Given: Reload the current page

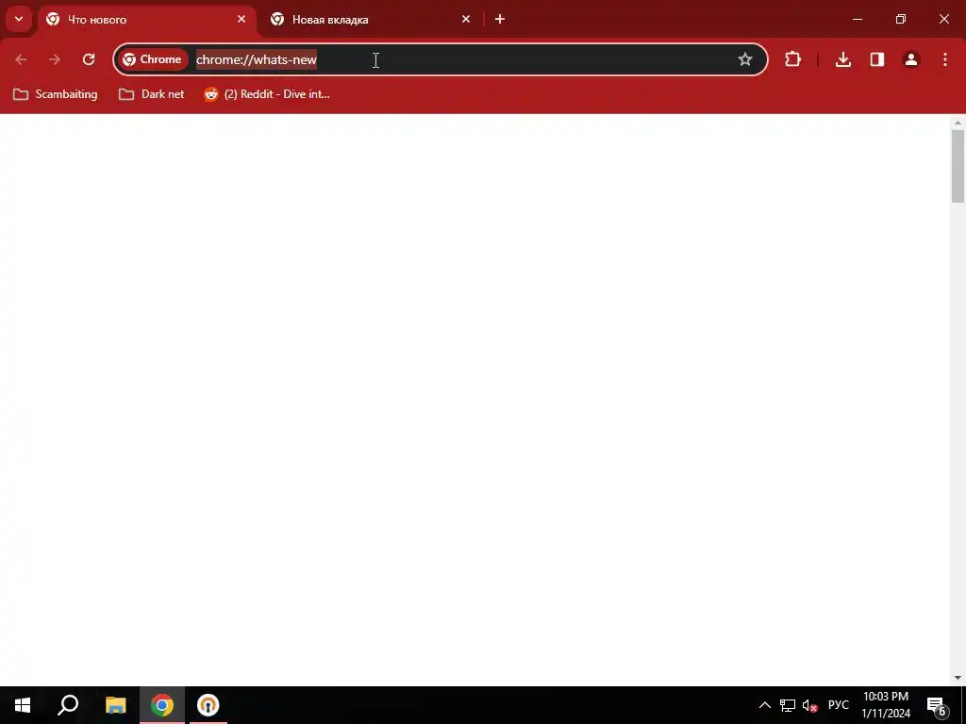Looking at the screenshot, I should pos(89,59).
